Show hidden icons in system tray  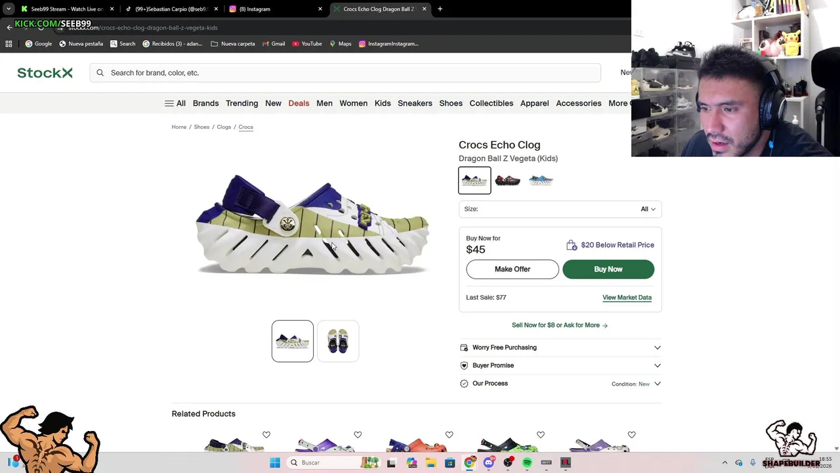pyautogui.click(x=724, y=462)
